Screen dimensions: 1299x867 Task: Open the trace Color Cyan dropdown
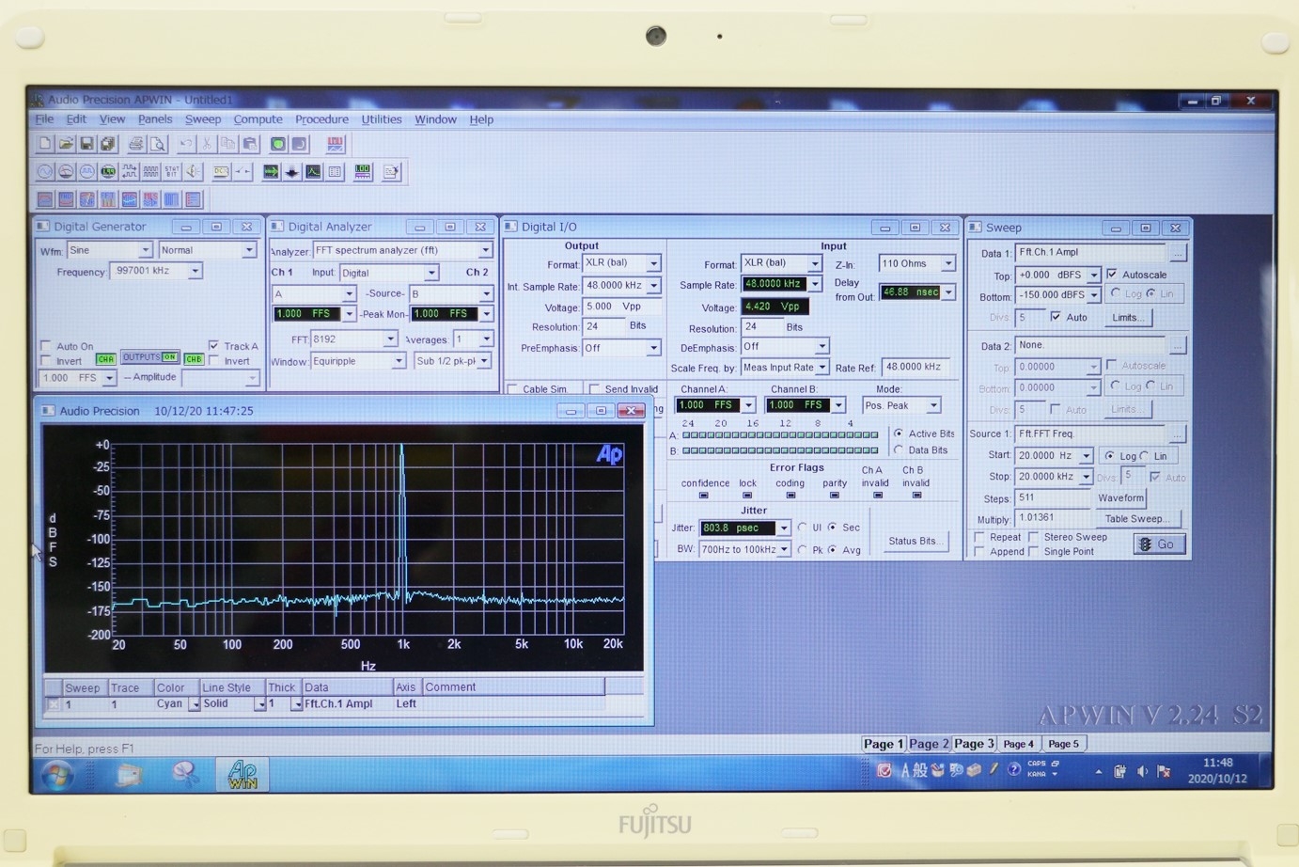click(x=195, y=704)
